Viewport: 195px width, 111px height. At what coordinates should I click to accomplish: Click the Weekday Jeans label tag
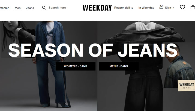(x=187, y=86)
